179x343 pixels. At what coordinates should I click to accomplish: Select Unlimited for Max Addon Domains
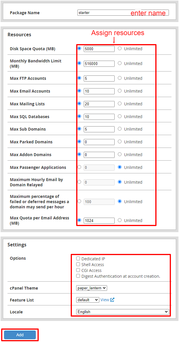click(120, 154)
